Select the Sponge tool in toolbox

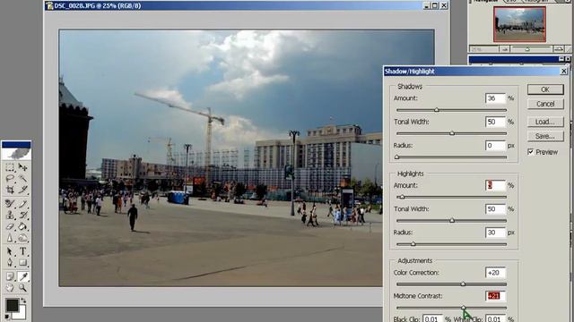[x=22, y=238]
